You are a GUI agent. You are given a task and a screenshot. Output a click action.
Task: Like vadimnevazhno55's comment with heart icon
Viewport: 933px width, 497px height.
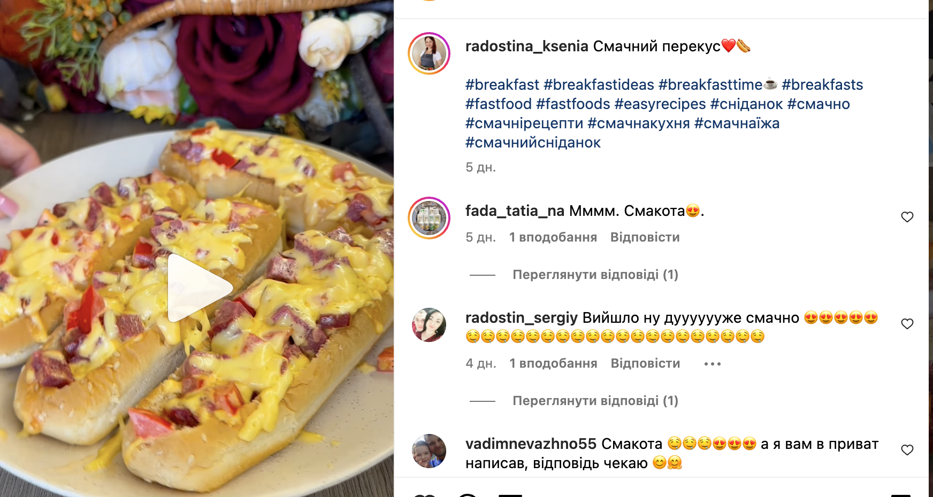(907, 450)
